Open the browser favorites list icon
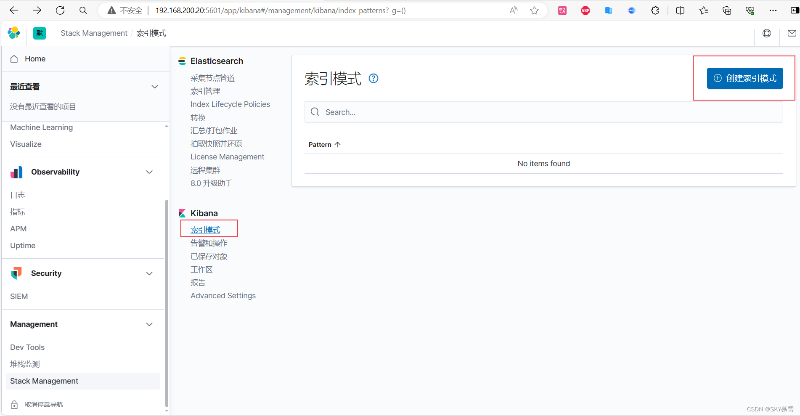Screen dimensions: 800x416 tap(704, 11)
